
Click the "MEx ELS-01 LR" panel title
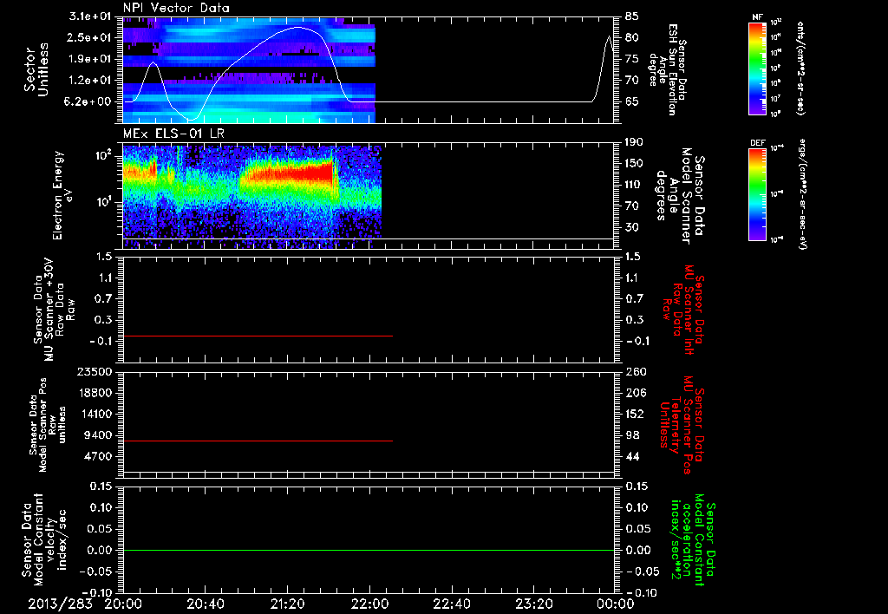point(173,134)
